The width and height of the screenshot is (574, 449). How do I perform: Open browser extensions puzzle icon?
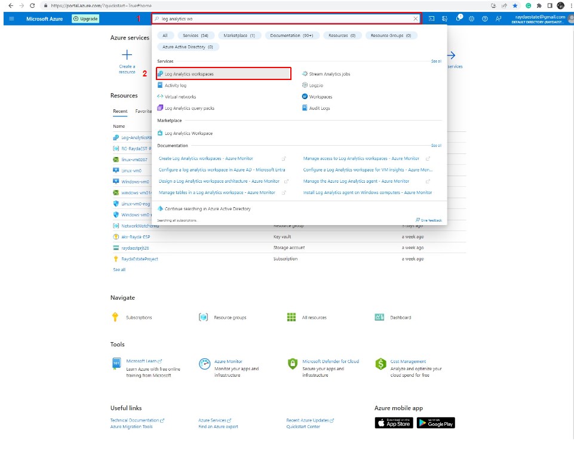(539, 5)
